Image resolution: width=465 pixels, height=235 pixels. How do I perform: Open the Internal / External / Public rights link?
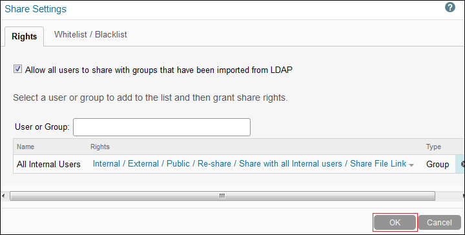(x=249, y=163)
